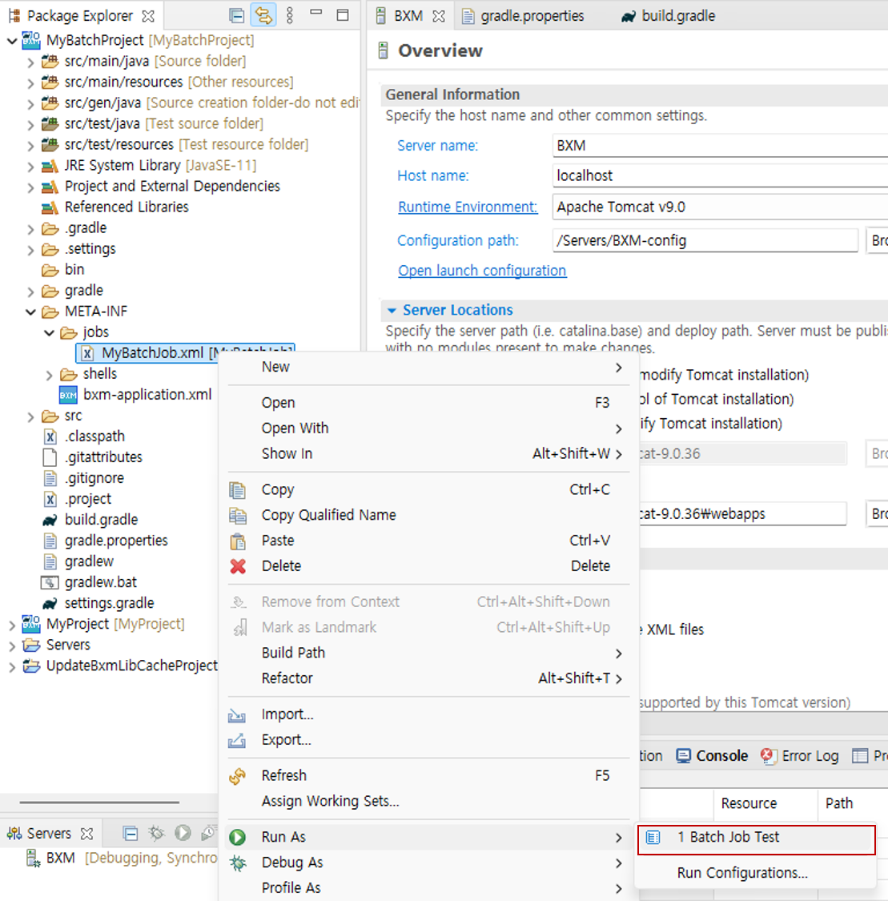The height and width of the screenshot is (901, 888).
Task: Debug the server from Servers view toolbar
Action: [x=156, y=833]
